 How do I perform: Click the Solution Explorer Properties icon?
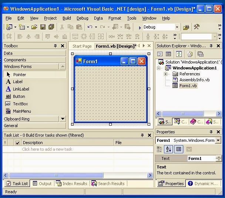point(201,54)
